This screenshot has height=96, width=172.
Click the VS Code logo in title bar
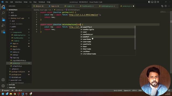[x=2, y=2]
